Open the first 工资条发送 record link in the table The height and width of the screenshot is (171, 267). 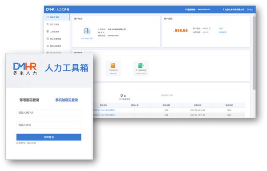pyautogui.click(x=104, y=110)
